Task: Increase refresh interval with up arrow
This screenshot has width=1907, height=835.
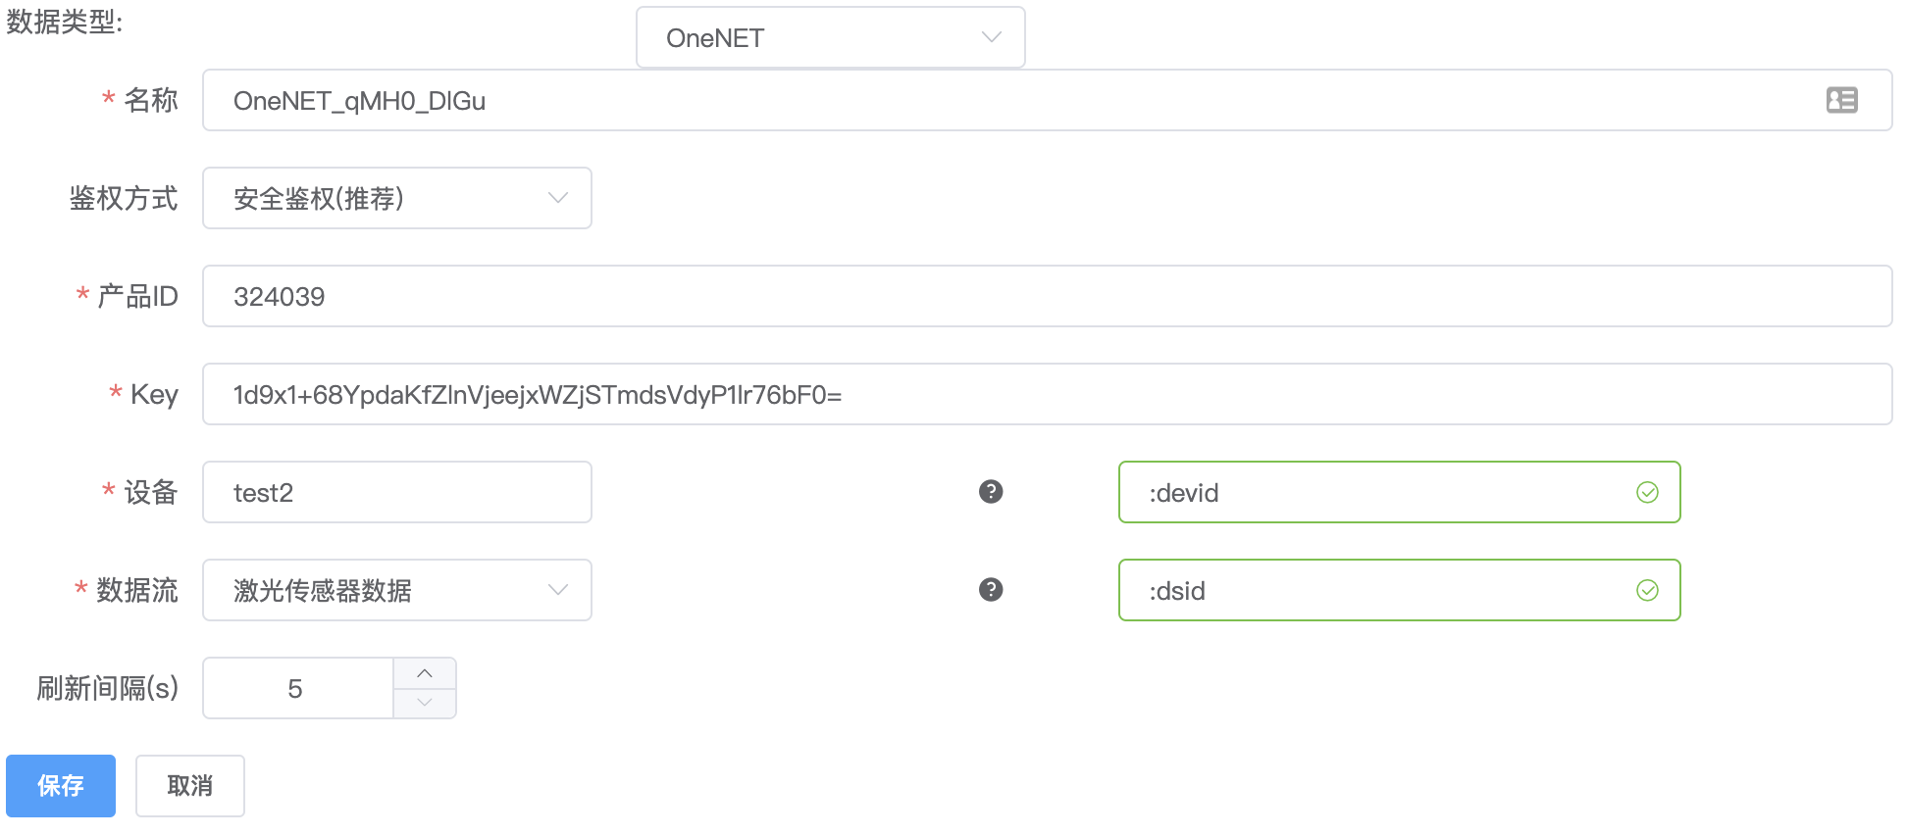Action: (425, 673)
